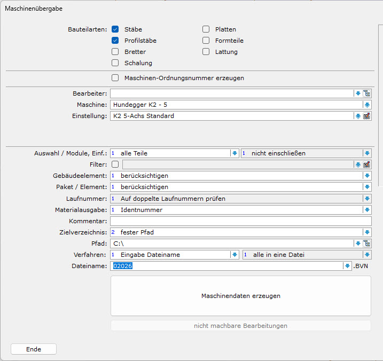383x361 pixels.
Task: Open tree browser icon beside Bearbeiter field
Action: click(x=367, y=93)
